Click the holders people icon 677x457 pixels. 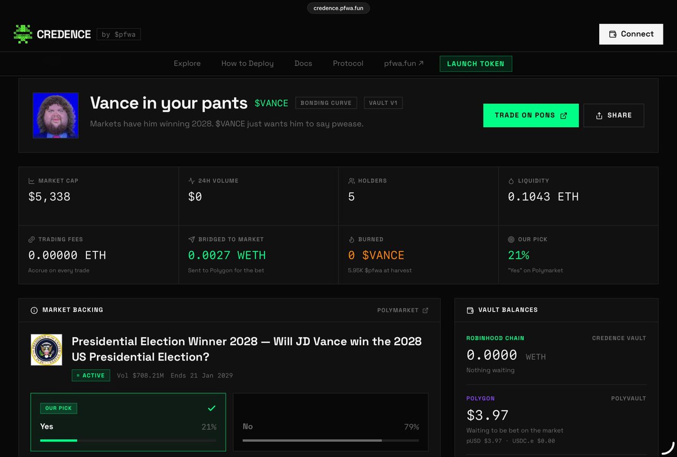tap(351, 181)
